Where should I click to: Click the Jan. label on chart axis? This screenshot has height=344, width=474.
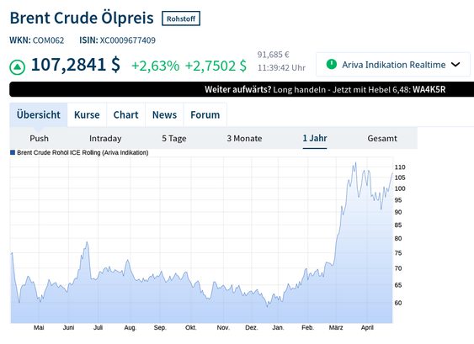(278, 327)
